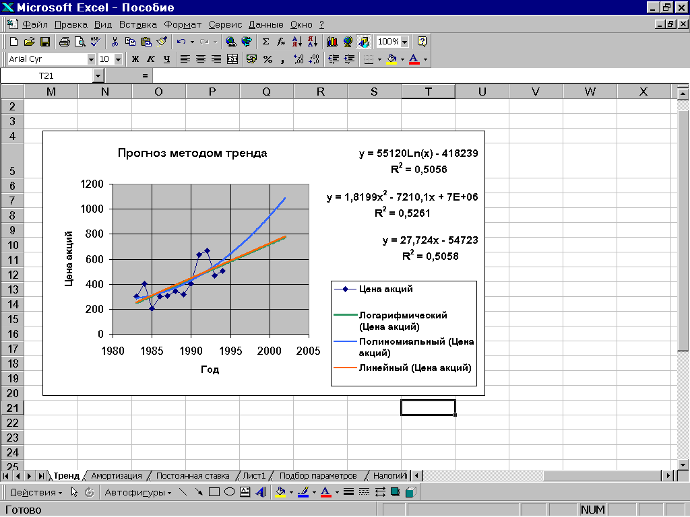Apply yellow fill color in formatting toolbar

click(x=391, y=59)
